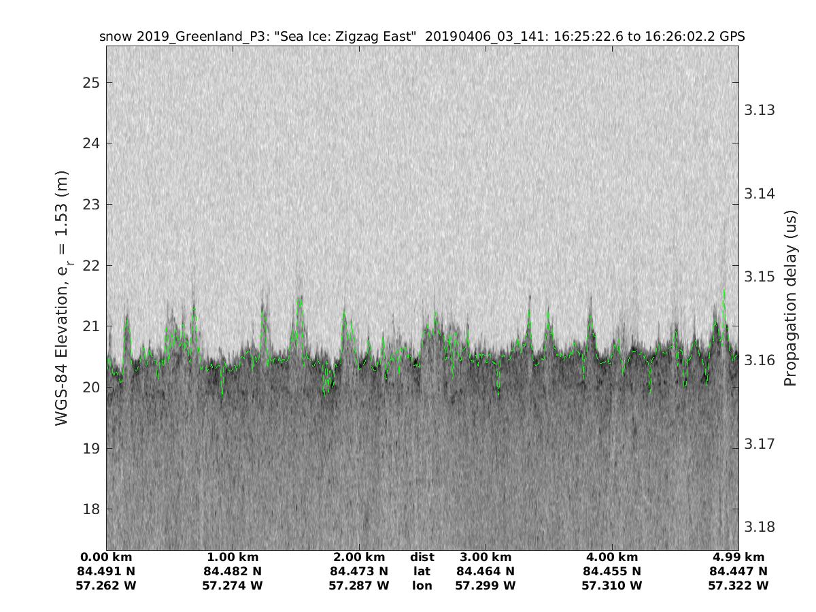Click the 2.00 km distance label

[x=359, y=557]
